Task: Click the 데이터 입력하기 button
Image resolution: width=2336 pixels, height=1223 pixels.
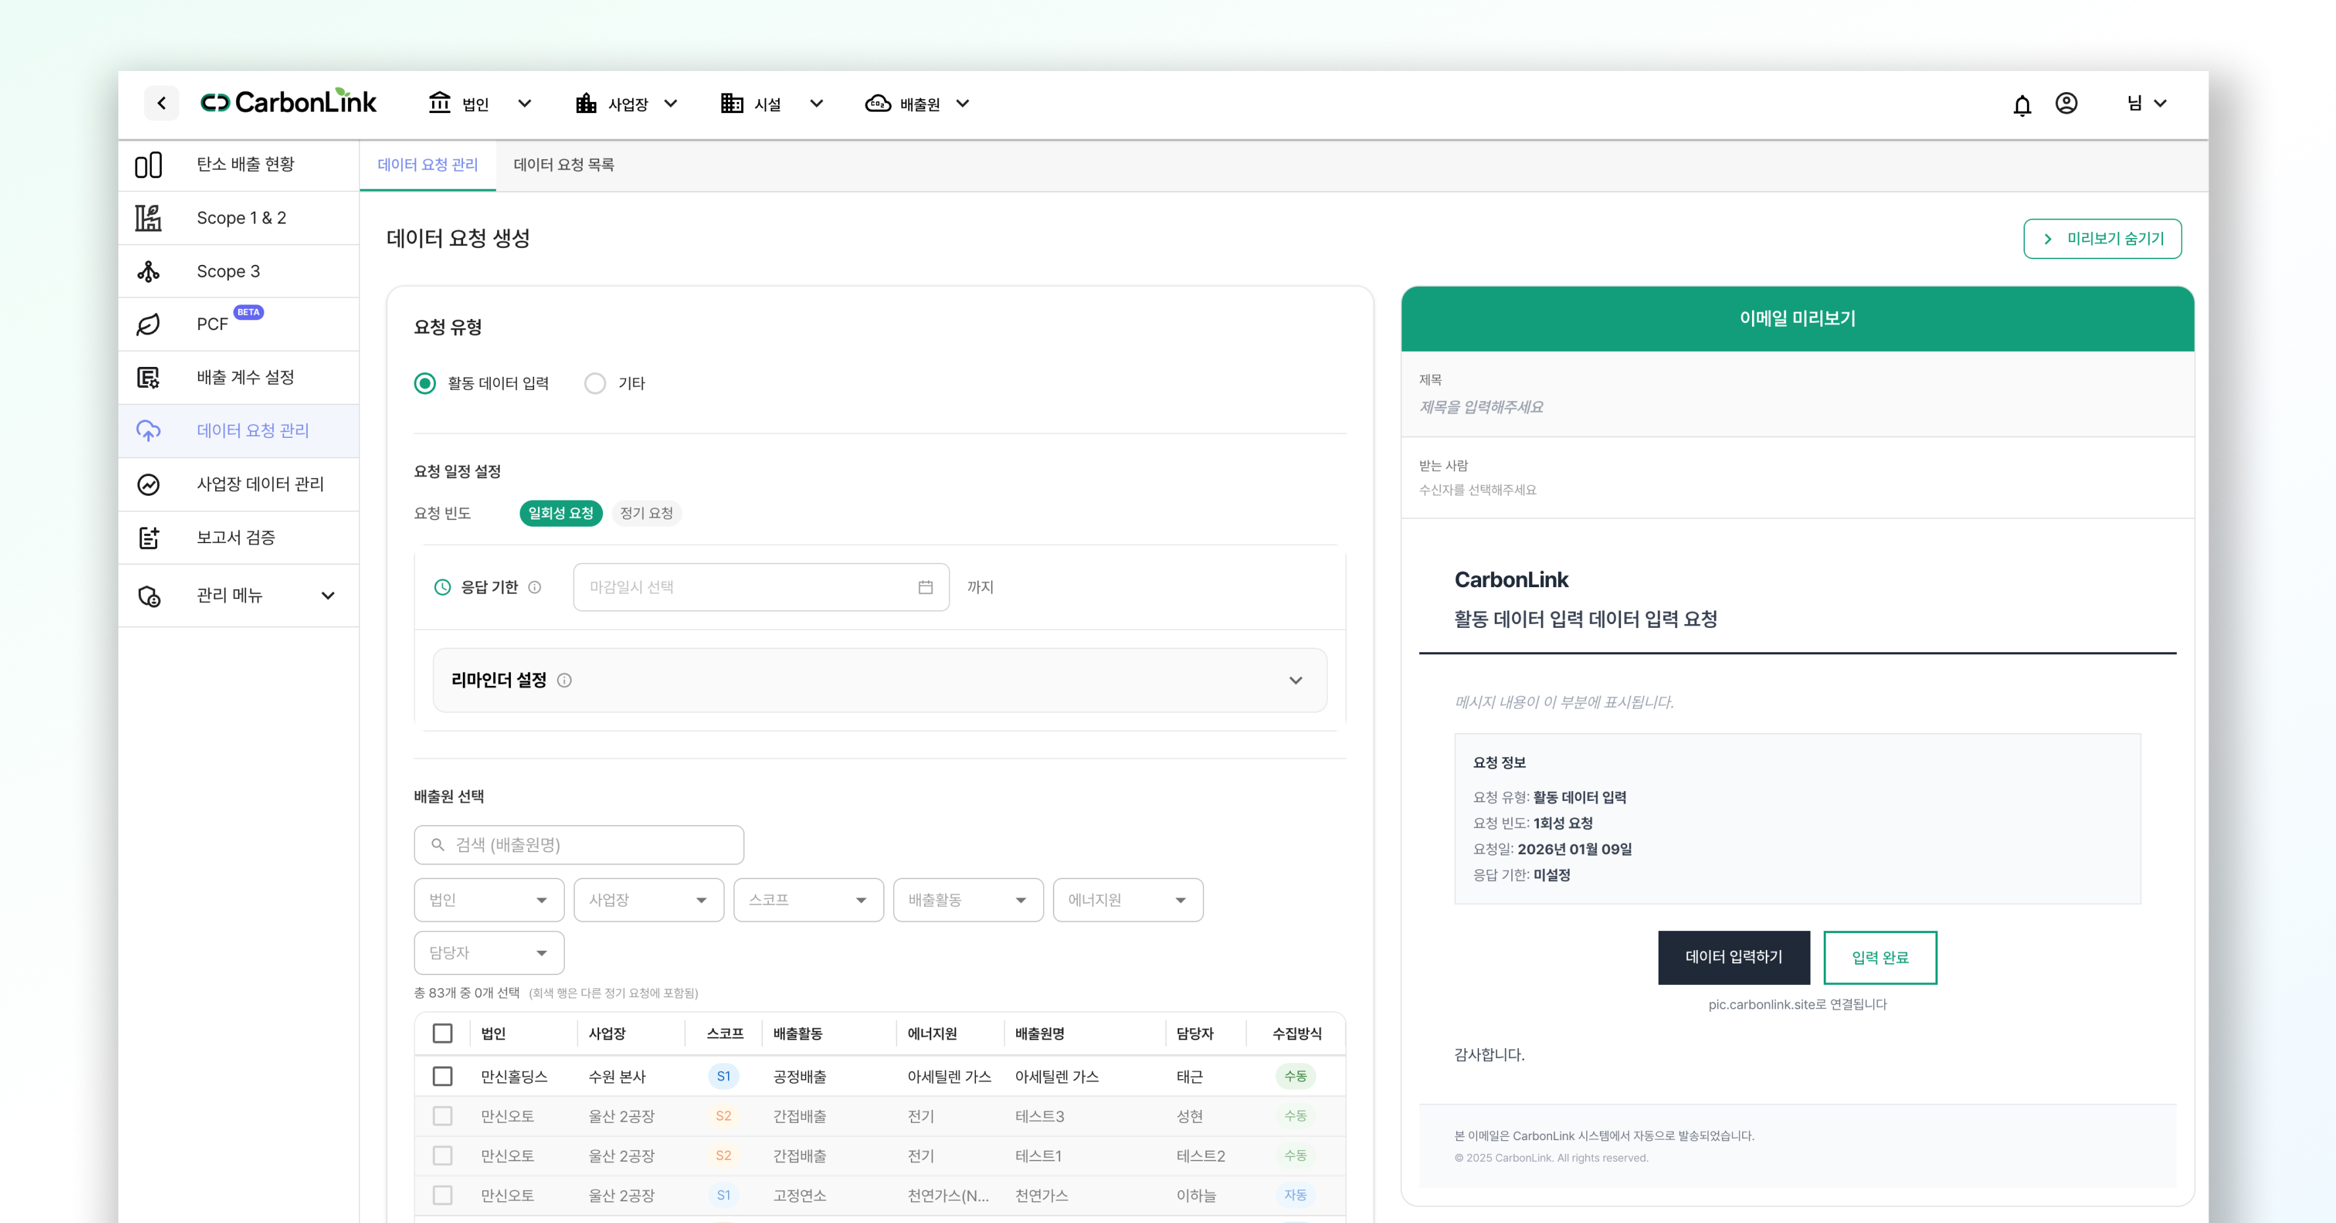Action: [x=1734, y=957]
